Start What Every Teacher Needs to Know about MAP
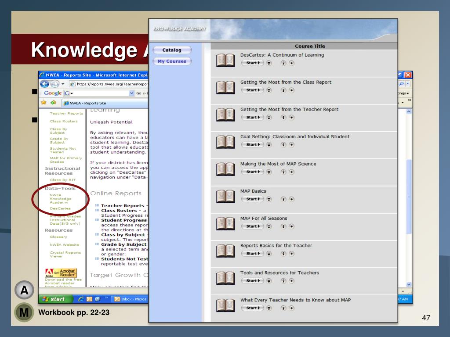This screenshot has height=337, width=450. tap(253, 308)
